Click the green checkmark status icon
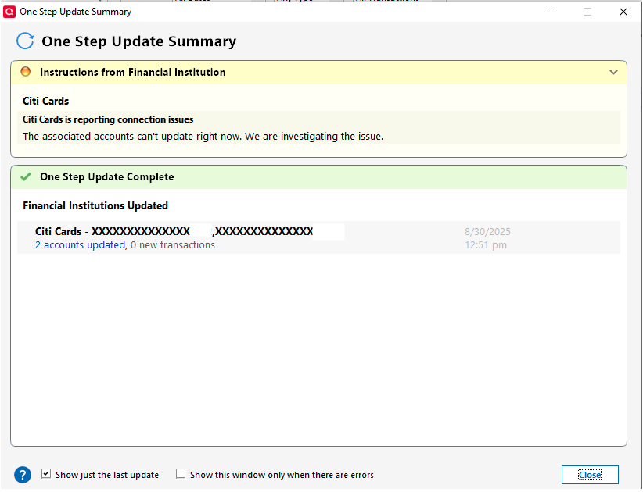Image resolution: width=643 pixels, height=492 pixels. coord(26,176)
